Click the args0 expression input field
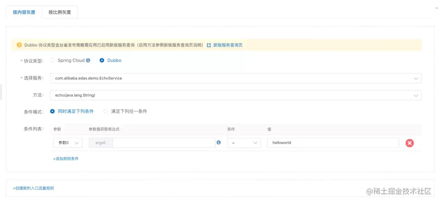 164,143
